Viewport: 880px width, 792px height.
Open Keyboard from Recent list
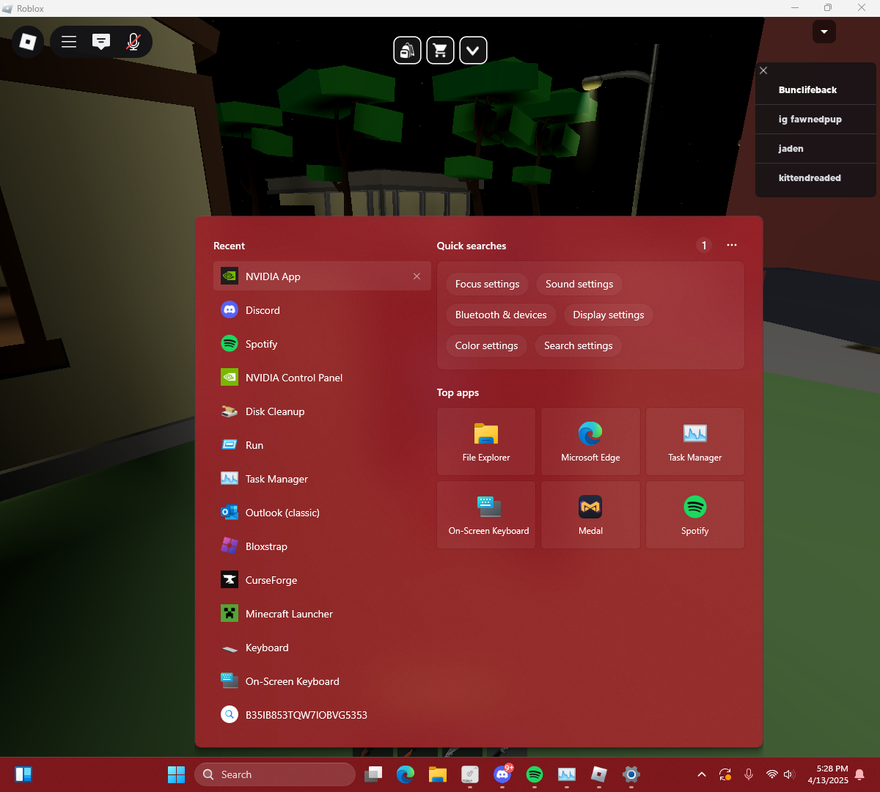322,648
